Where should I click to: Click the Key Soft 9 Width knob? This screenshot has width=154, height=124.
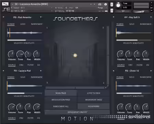146,54
